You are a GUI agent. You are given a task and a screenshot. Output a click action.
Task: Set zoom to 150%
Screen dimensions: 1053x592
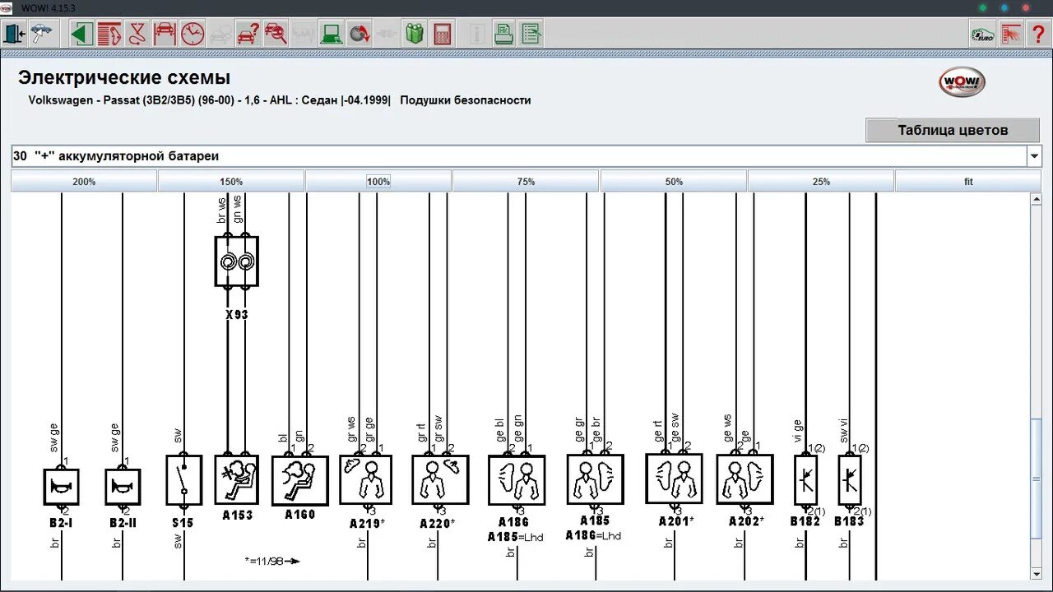[231, 182]
